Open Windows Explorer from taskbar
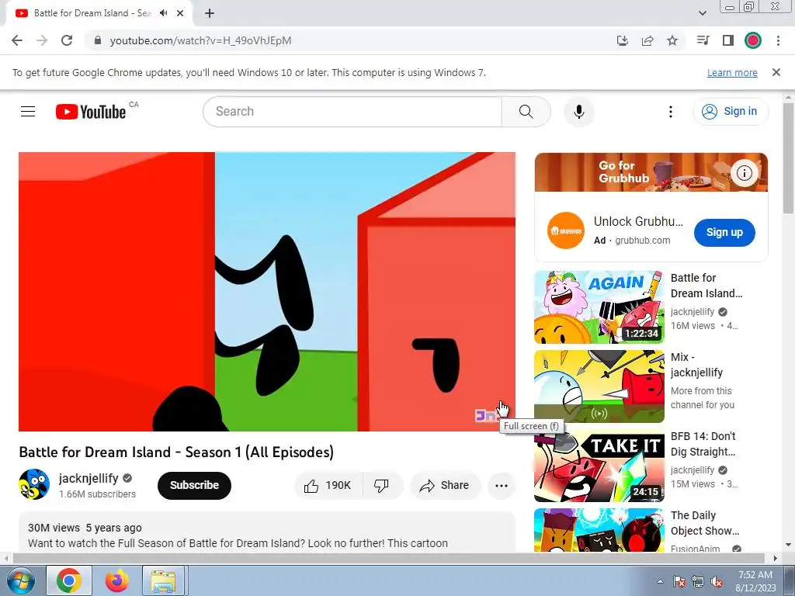This screenshot has width=795, height=596. click(x=163, y=580)
